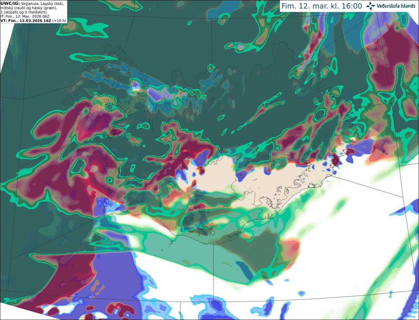Screen dimensions: 419x320
Task: Click the 'Fim. 12. mar. kl. 16:00' timestamp
Action: [x=322, y=6]
